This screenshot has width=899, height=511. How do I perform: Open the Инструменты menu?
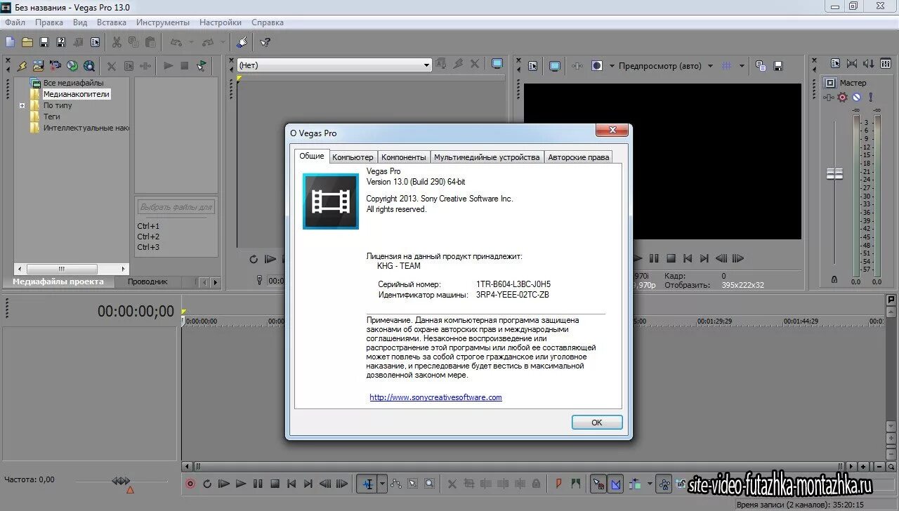(163, 22)
